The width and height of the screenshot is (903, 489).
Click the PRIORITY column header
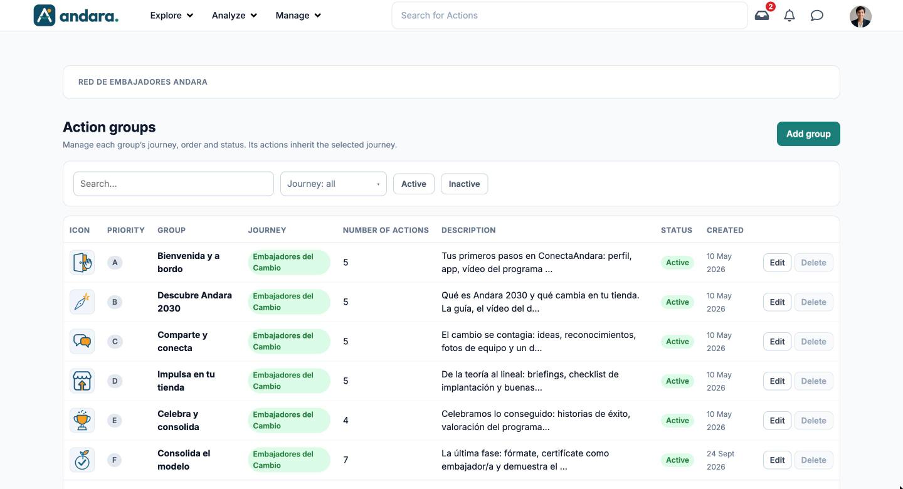click(126, 230)
